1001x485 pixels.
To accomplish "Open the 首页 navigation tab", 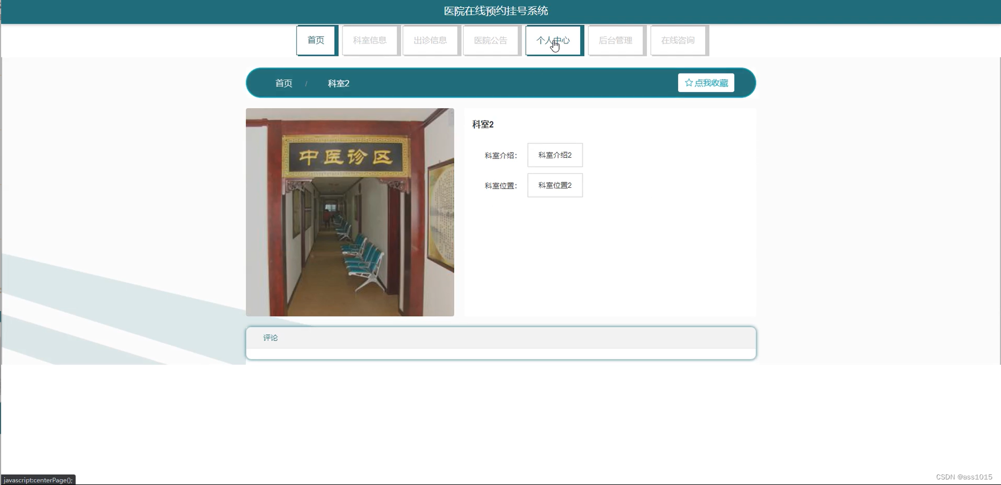I will click(x=317, y=40).
